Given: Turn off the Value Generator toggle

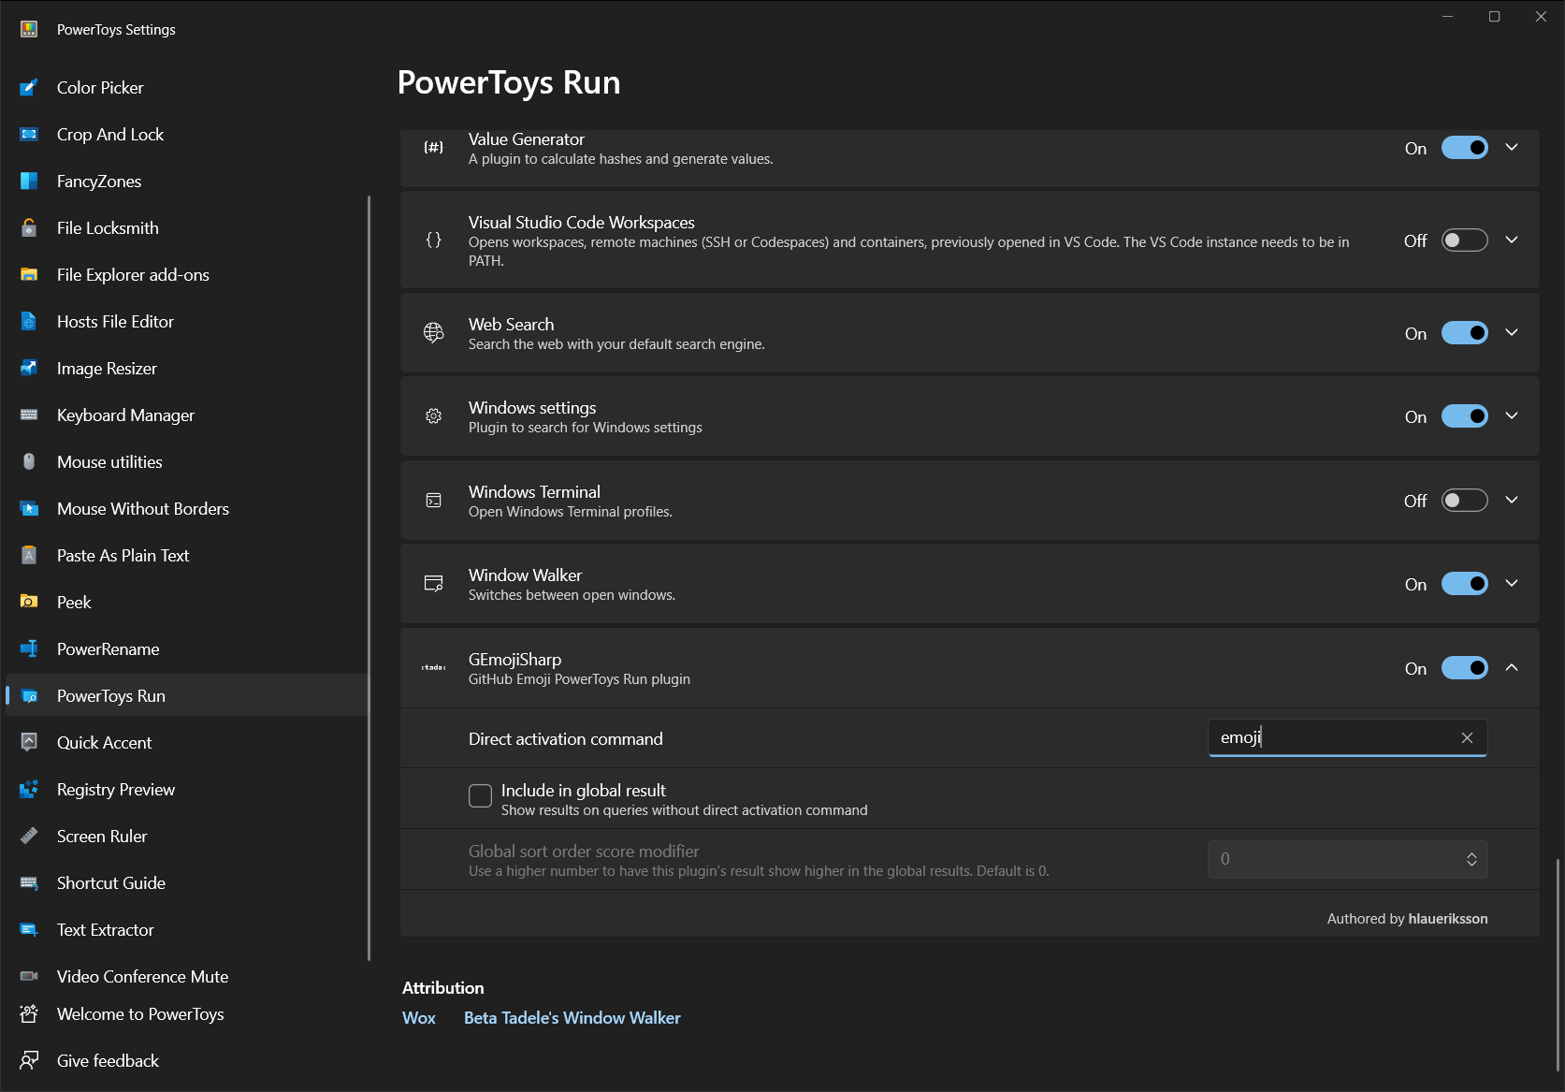Looking at the screenshot, I should point(1464,148).
